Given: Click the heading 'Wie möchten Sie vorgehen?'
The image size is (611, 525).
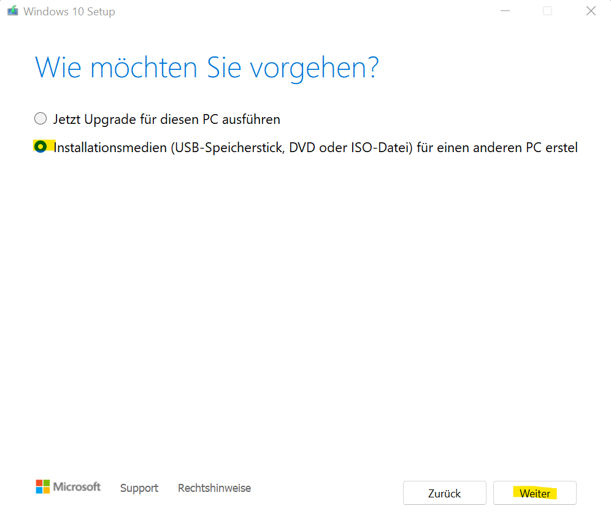Looking at the screenshot, I should tap(207, 67).
